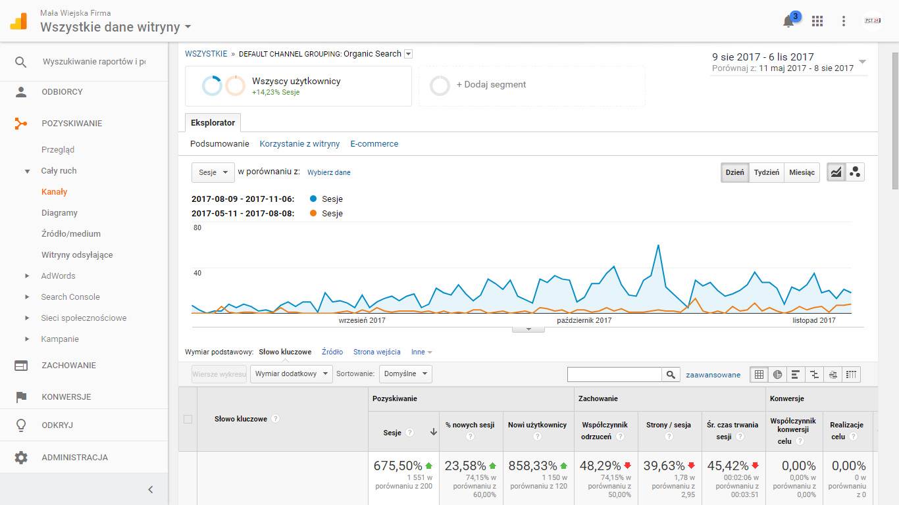Open the Wymiar dodatkowy dropdown
The image size is (899, 505).
291,374
